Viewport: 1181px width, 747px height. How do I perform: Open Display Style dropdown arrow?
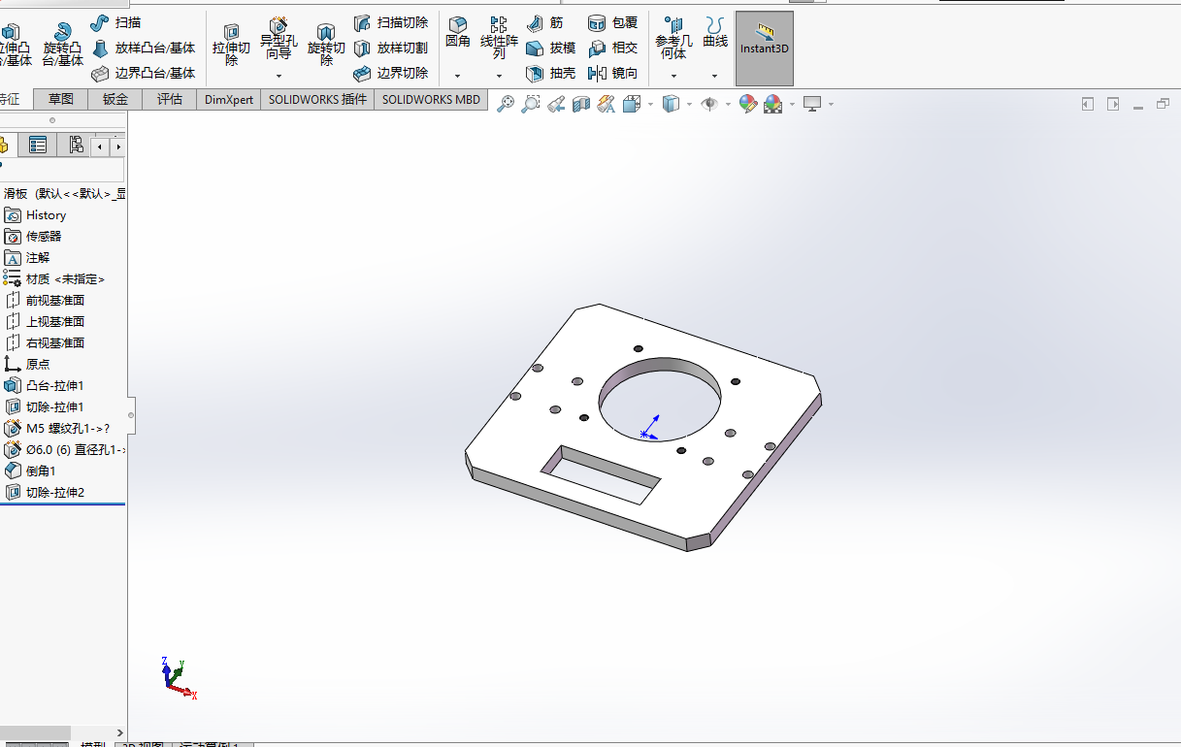coord(689,105)
